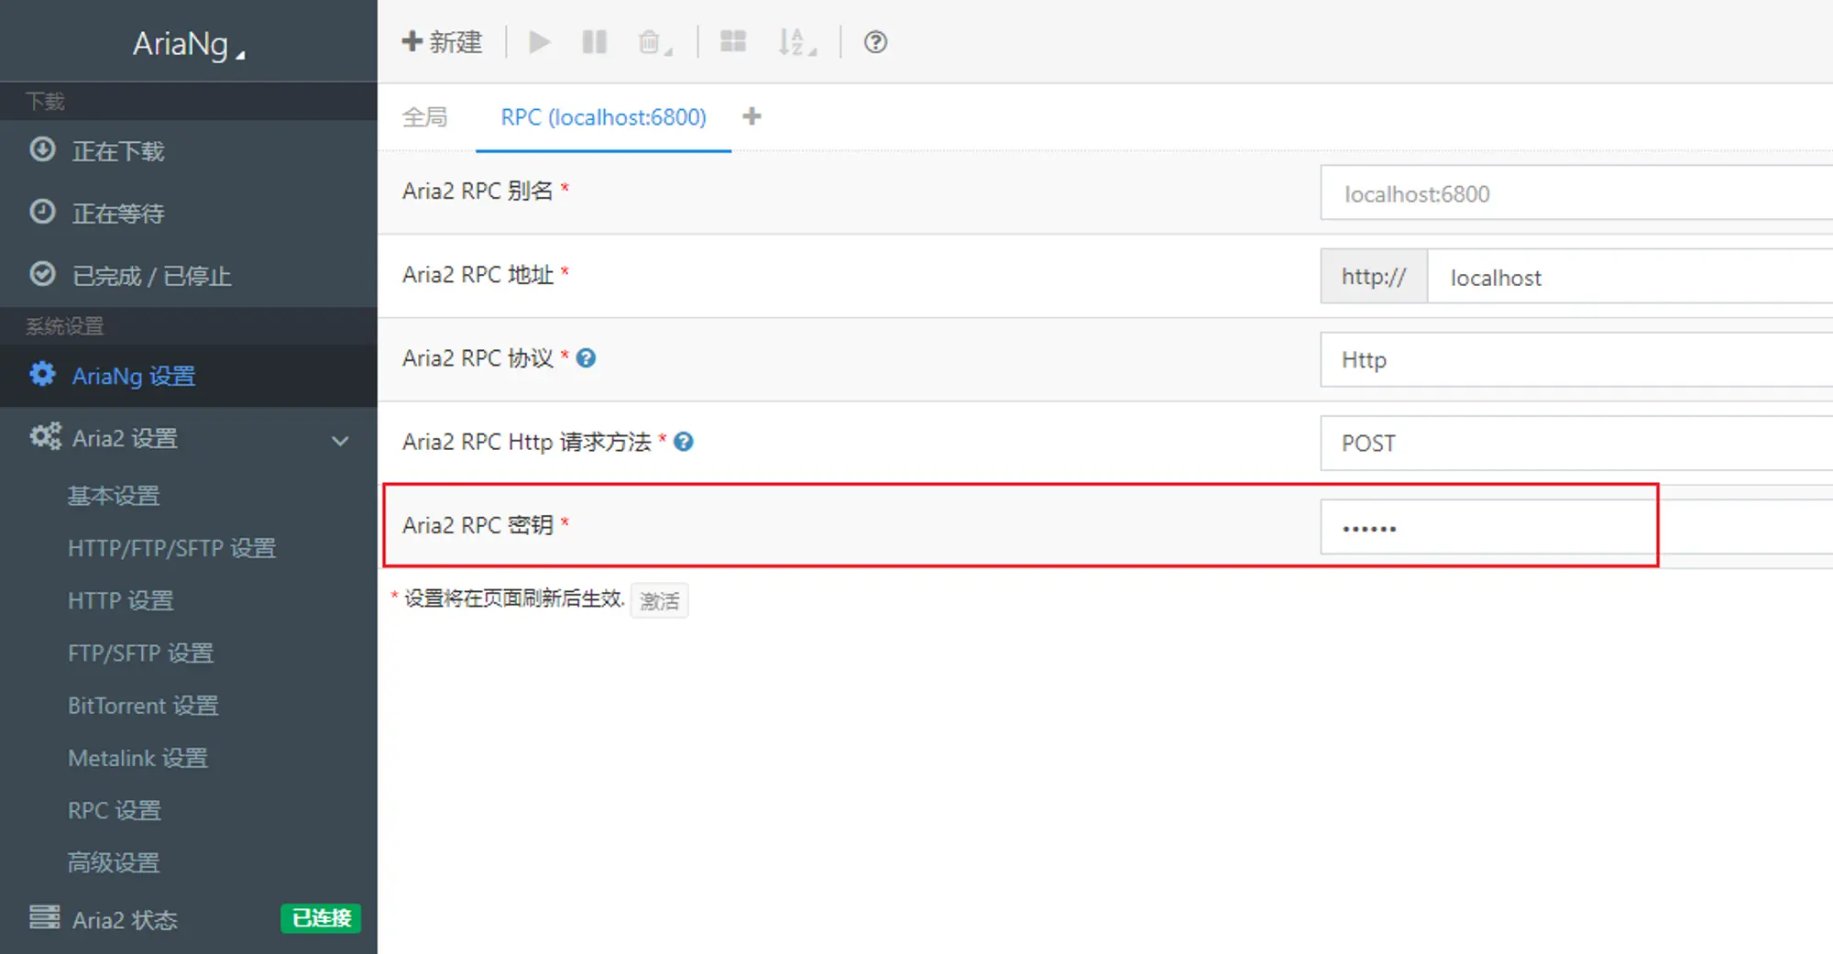Click the Aria2 状态 server icon

44,917
